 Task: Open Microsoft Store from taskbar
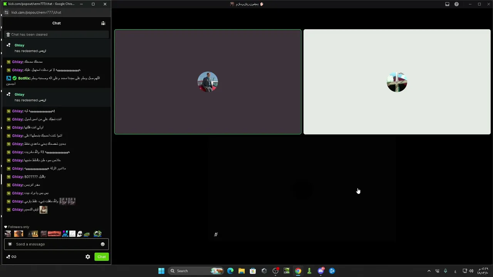tap(253, 271)
